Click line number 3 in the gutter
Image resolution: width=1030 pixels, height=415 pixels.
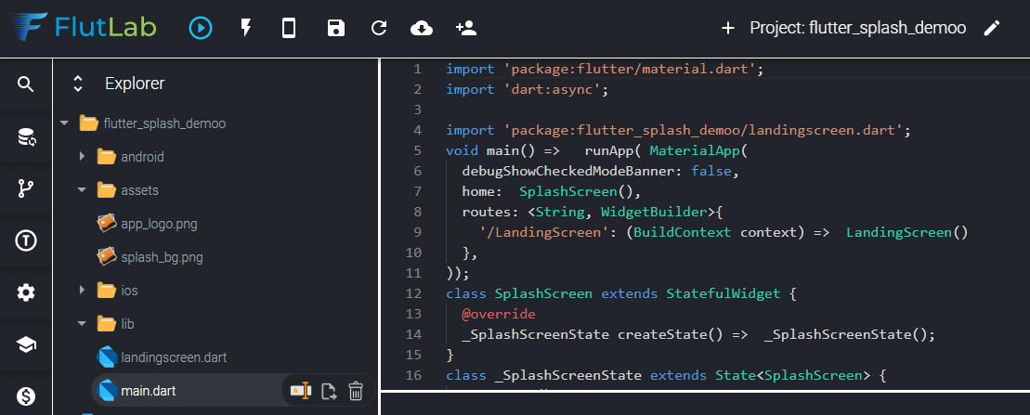click(x=418, y=110)
